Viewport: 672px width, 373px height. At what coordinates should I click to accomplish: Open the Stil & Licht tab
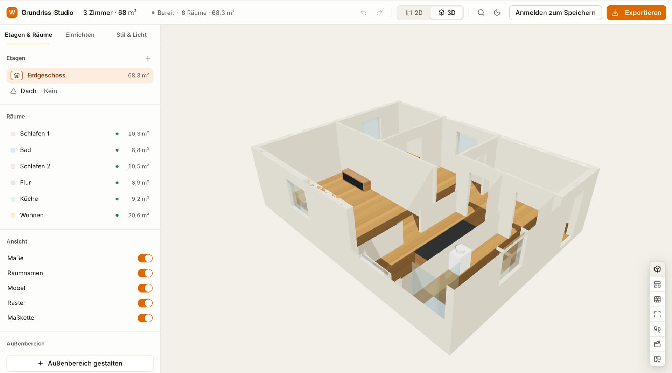[x=131, y=35]
